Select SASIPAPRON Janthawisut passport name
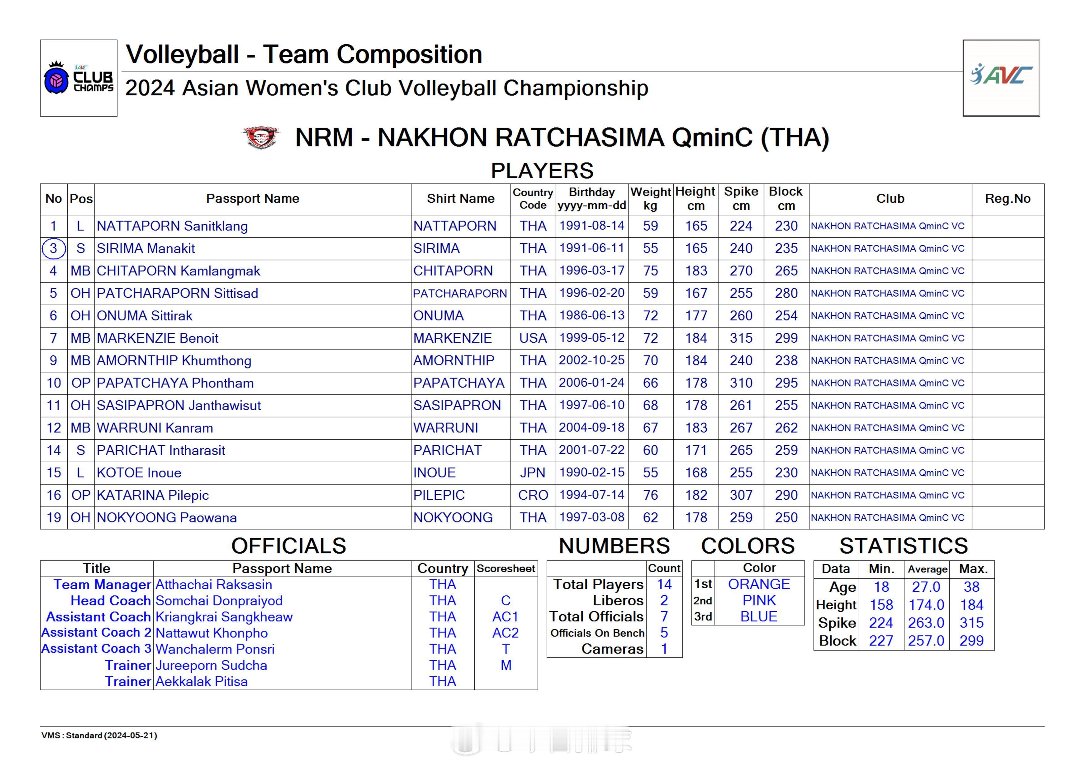Image resolution: width=1084 pixels, height=766 pixels. point(179,405)
